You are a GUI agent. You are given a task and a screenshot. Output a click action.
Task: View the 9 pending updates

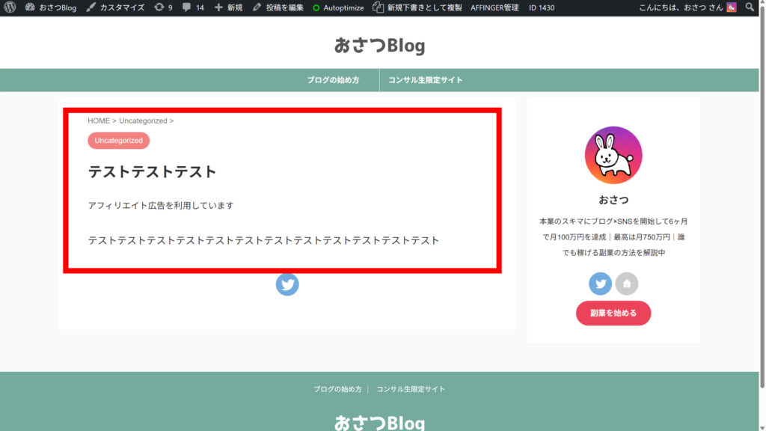[163, 7]
